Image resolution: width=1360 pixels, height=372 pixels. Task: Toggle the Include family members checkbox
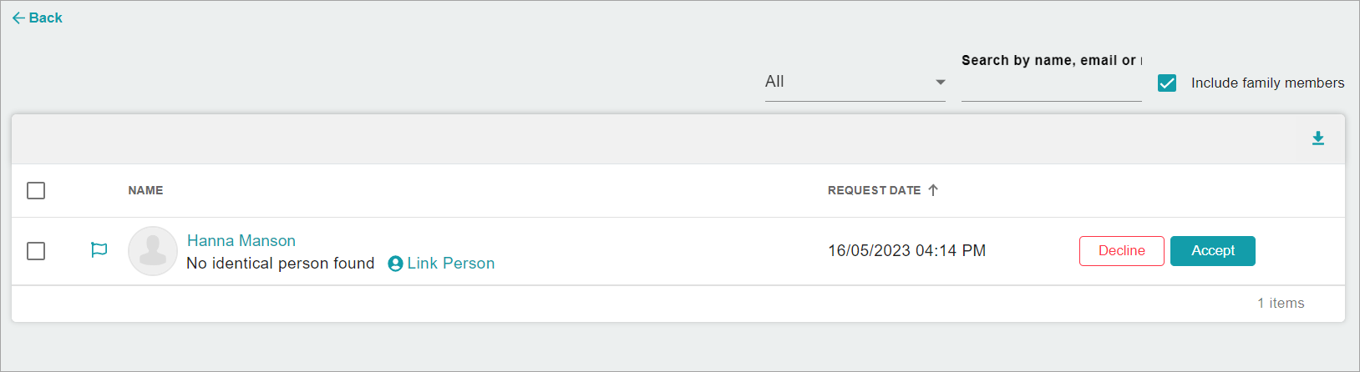1167,83
